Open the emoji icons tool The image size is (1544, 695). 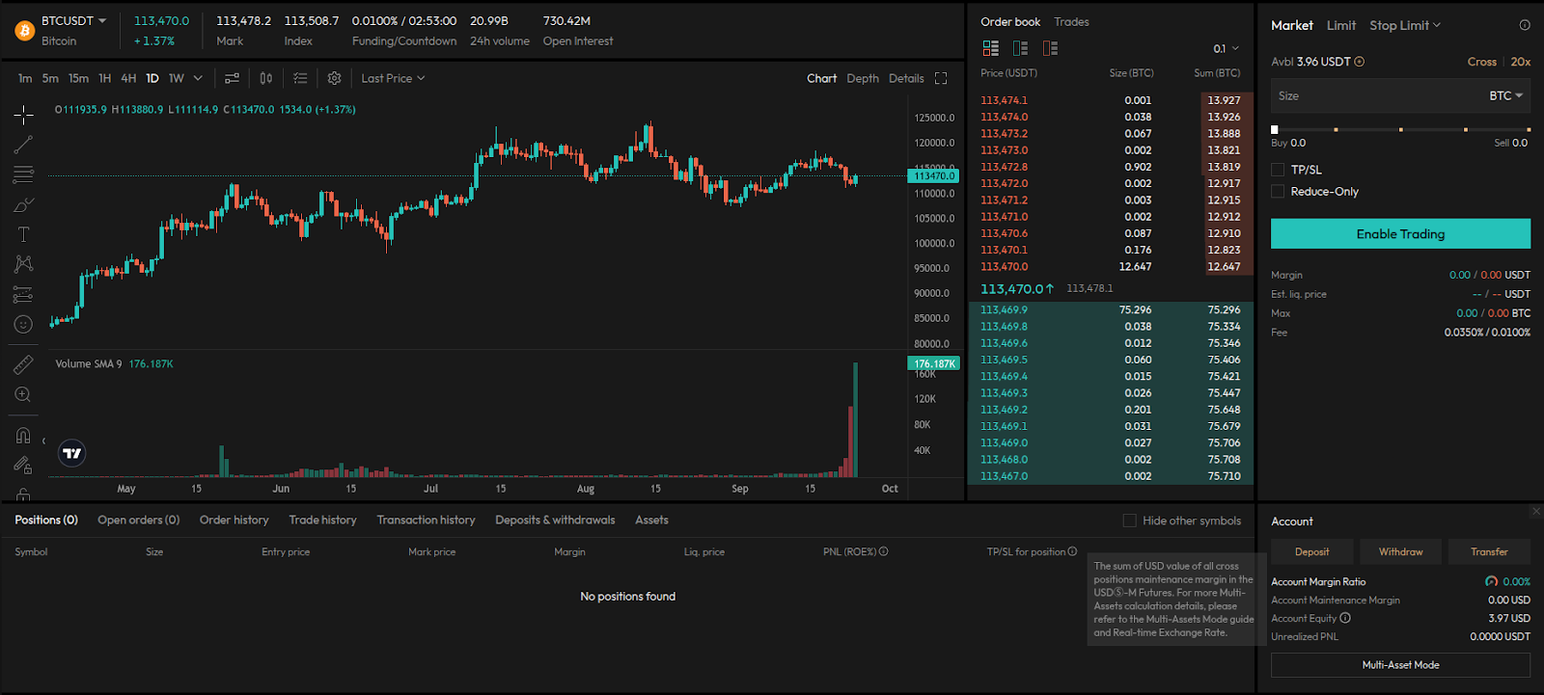tap(23, 325)
